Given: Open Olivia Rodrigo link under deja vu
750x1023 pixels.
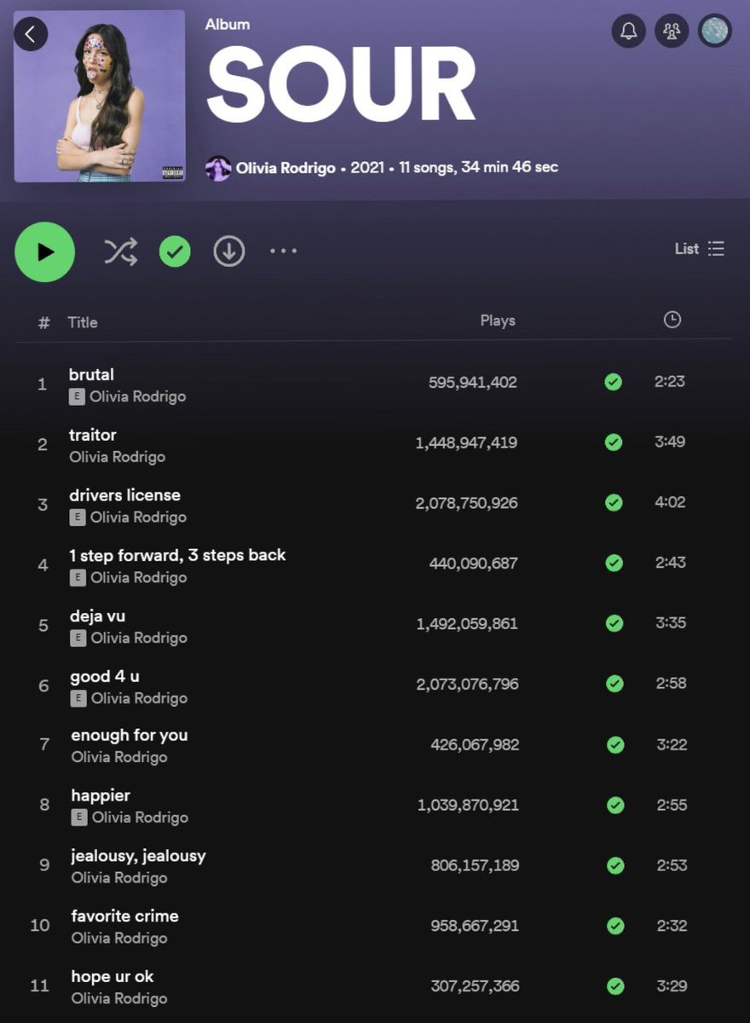Looking at the screenshot, I should tap(139, 638).
